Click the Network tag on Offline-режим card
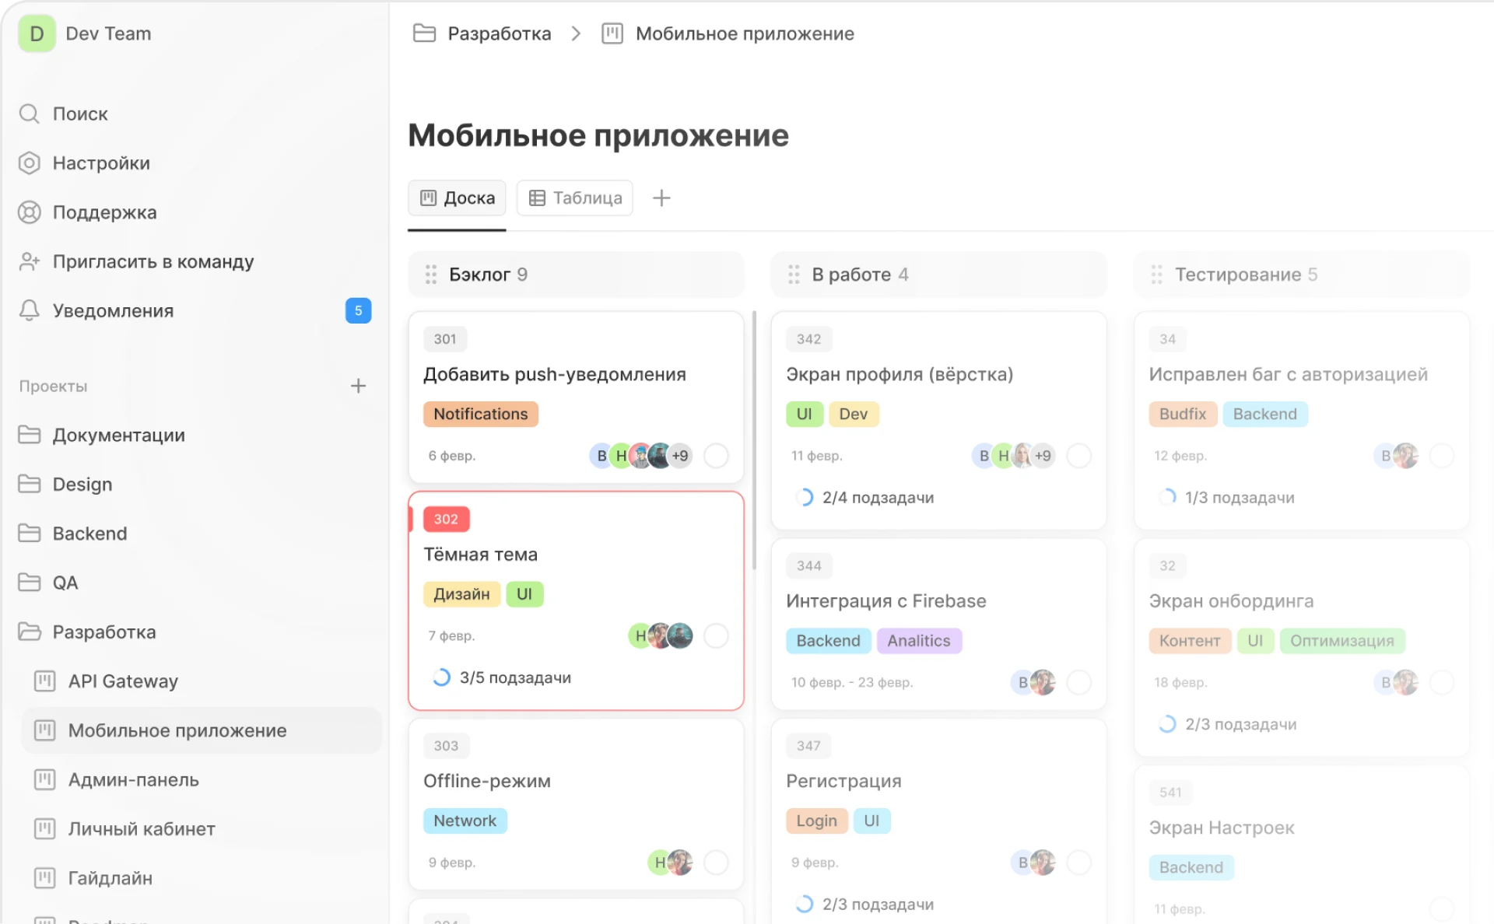Image resolution: width=1494 pixels, height=924 pixels. click(465, 821)
